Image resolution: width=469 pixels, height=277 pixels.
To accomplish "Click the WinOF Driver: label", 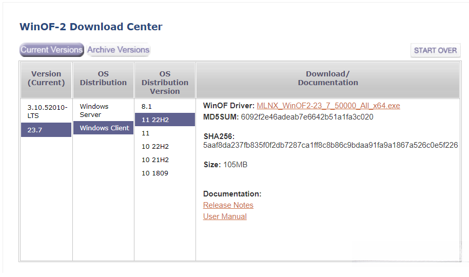I will (229, 106).
